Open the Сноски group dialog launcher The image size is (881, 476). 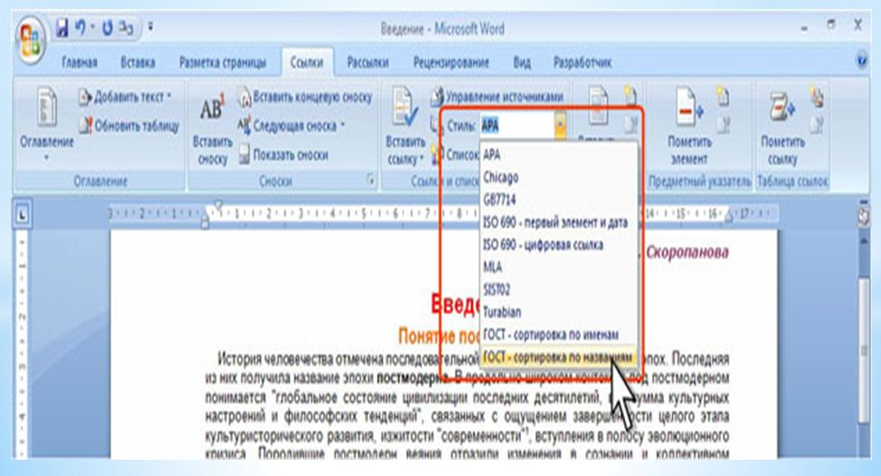coord(370,180)
